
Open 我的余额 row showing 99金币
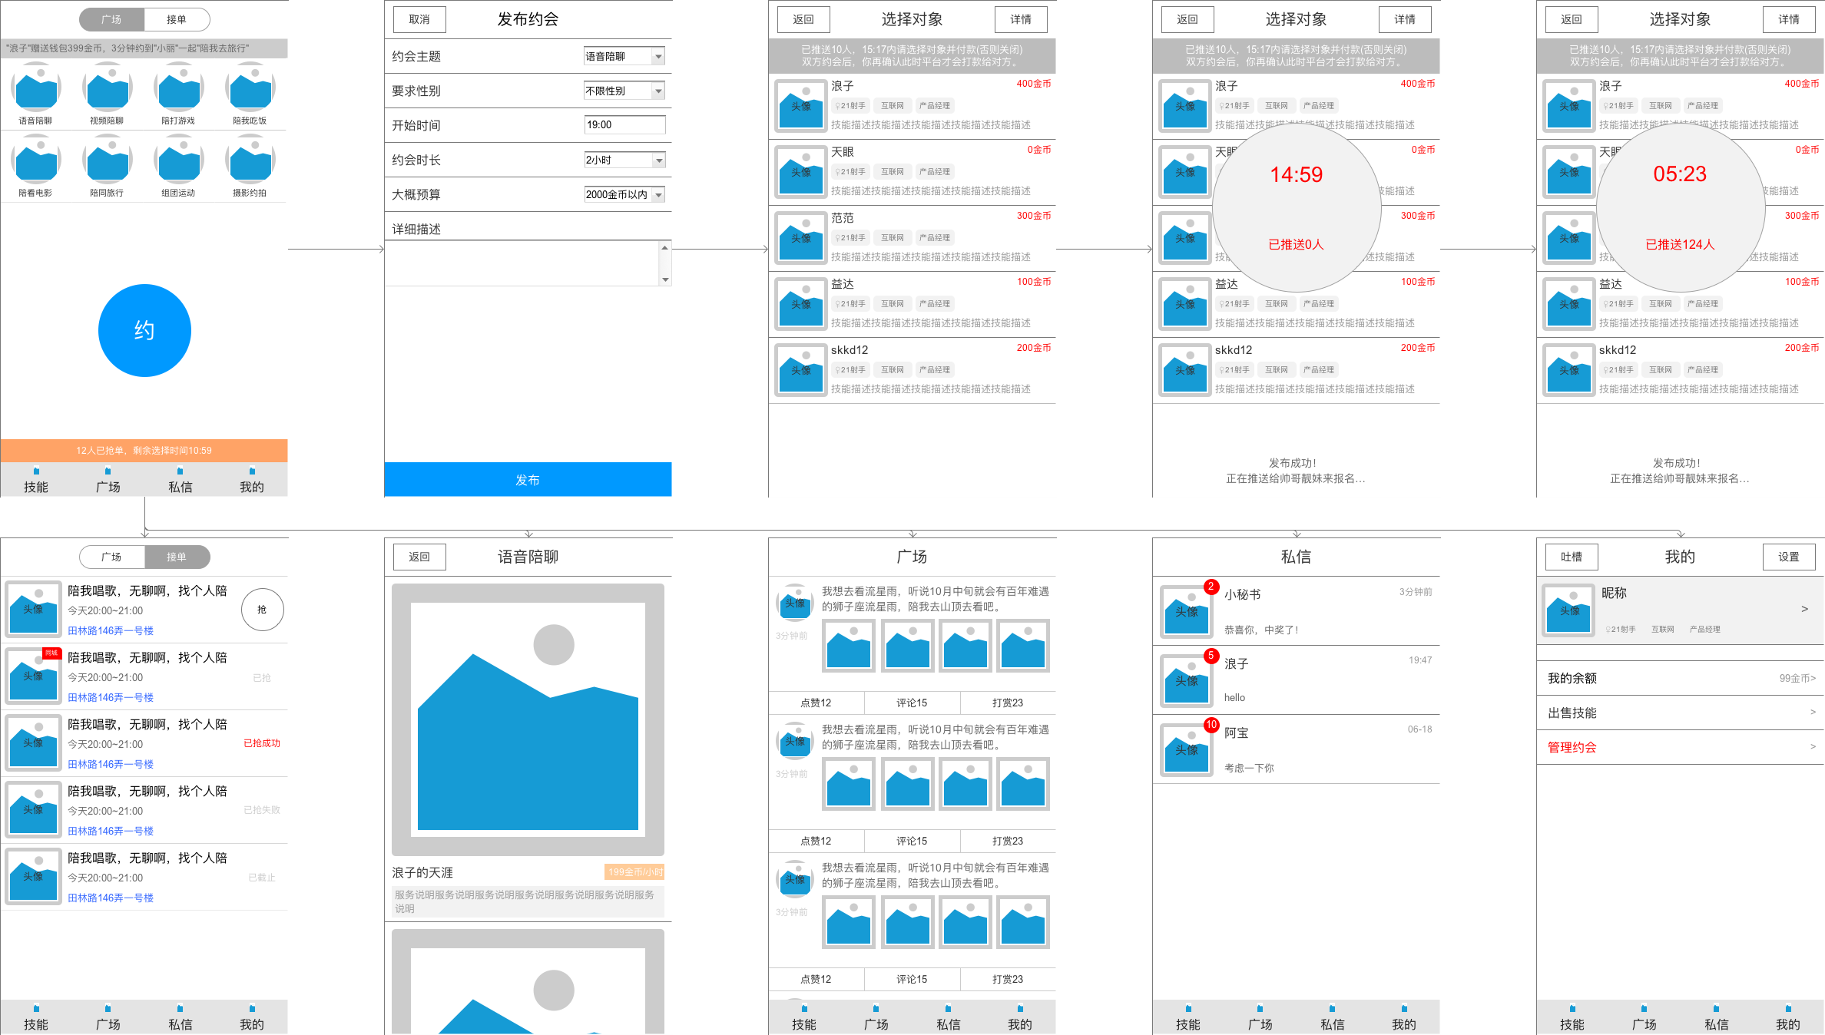click(x=1680, y=678)
